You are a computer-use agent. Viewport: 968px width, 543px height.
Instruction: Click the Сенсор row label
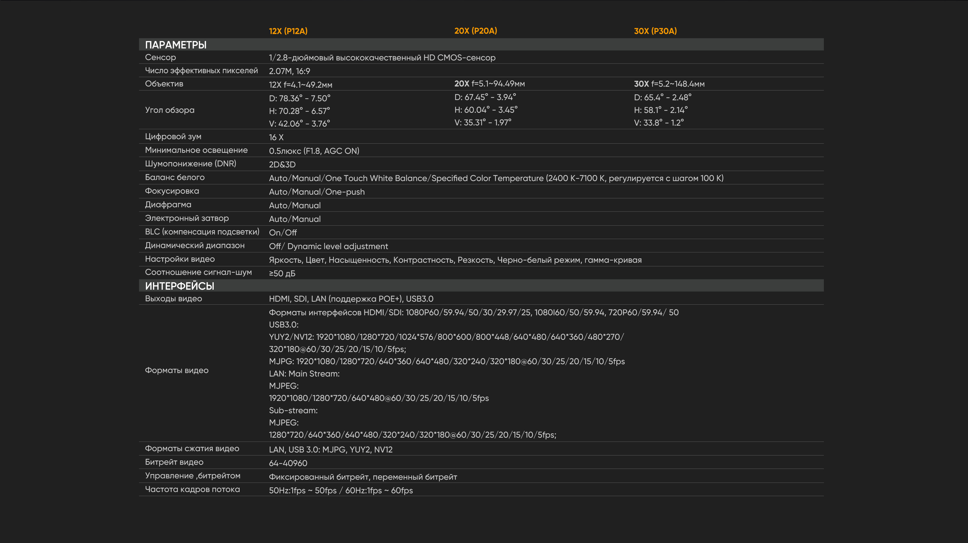[x=161, y=57]
